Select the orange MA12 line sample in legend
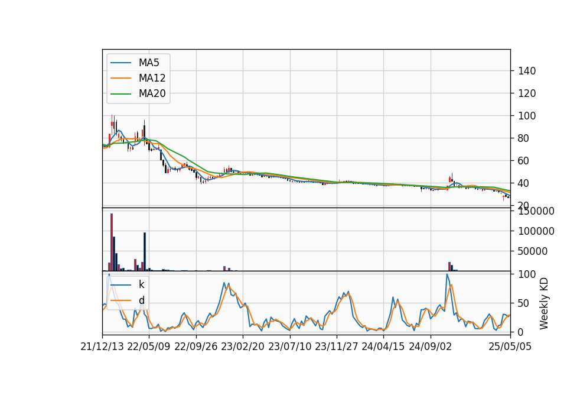The width and height of the screenshot is (567, 408). tap(120, 78)
